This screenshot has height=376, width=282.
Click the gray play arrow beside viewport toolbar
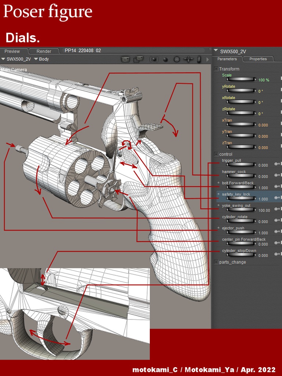[208, 59]
